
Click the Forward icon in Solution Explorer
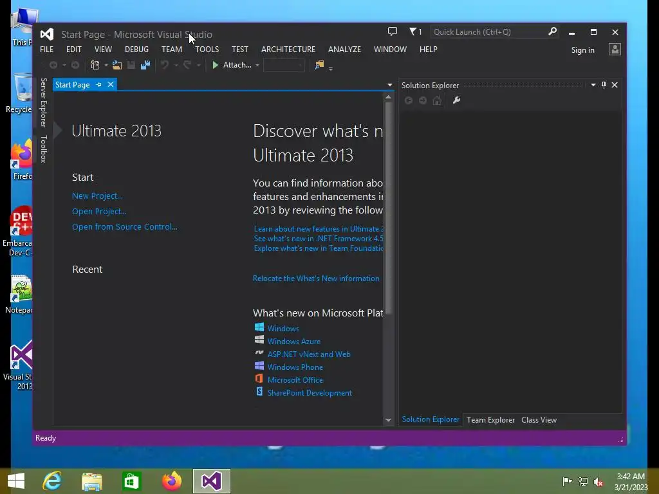423,100
